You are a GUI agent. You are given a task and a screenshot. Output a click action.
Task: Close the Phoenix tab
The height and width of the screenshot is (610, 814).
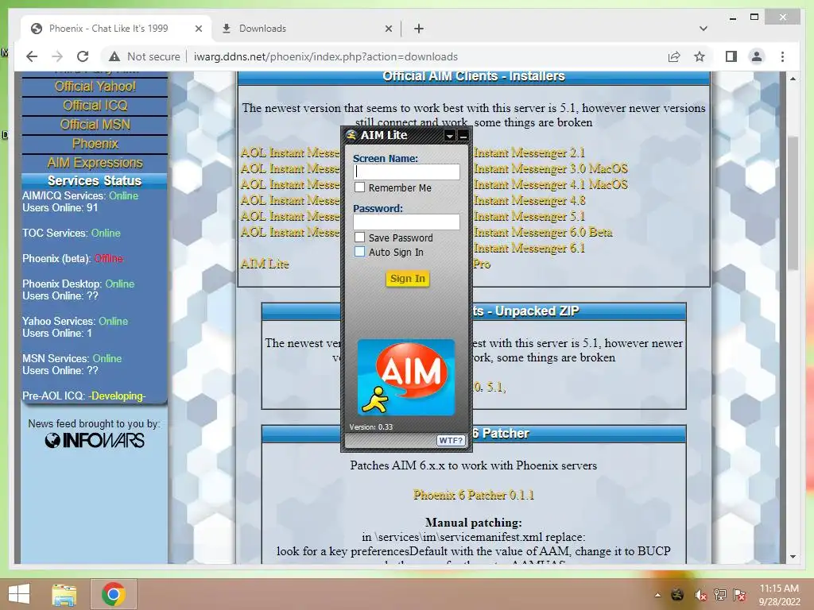198,29
